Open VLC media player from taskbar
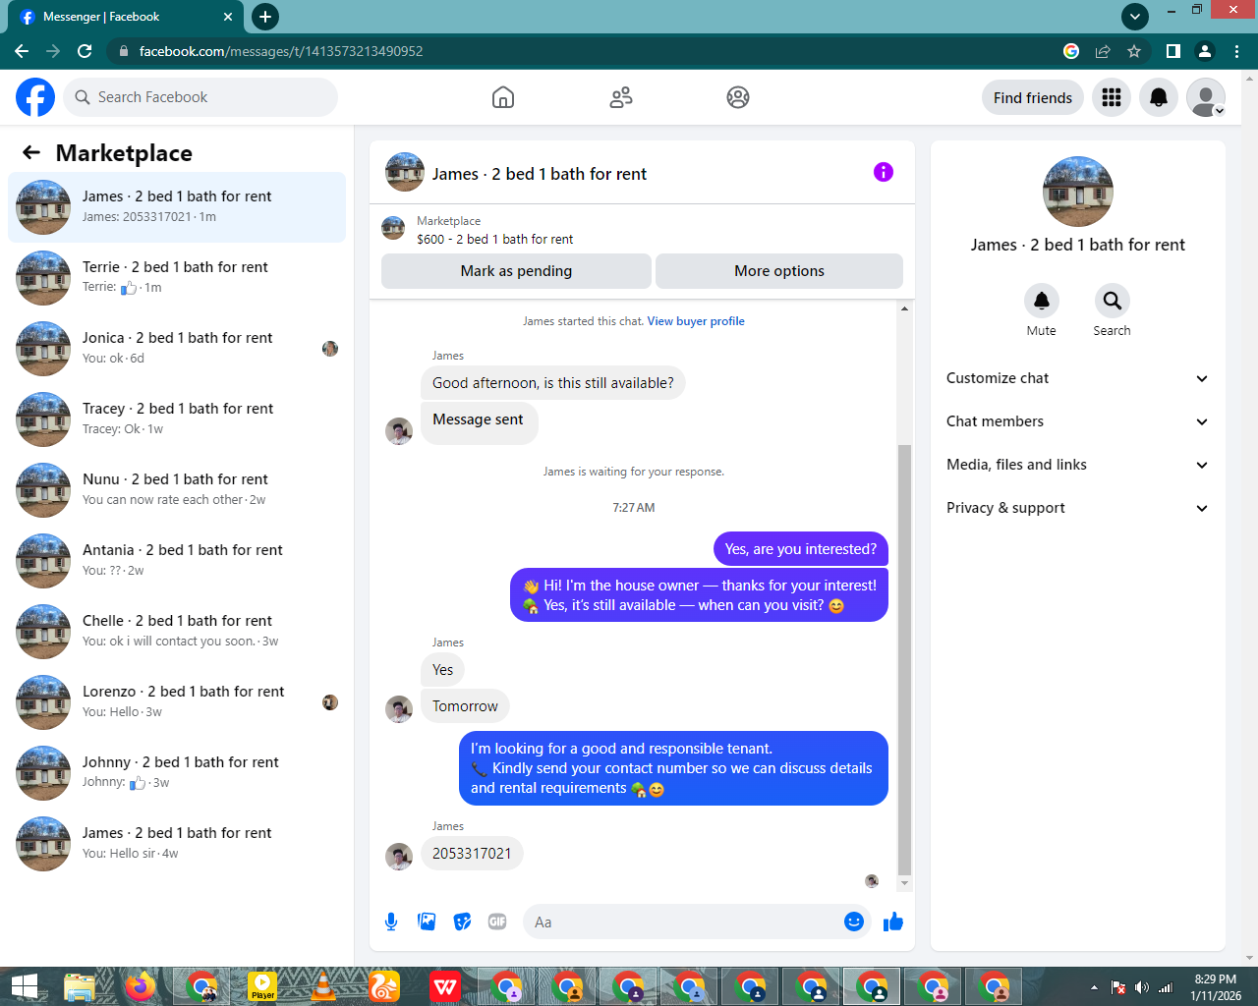The width and height of the screenshot is (1258, 1006). click(323, 986)
